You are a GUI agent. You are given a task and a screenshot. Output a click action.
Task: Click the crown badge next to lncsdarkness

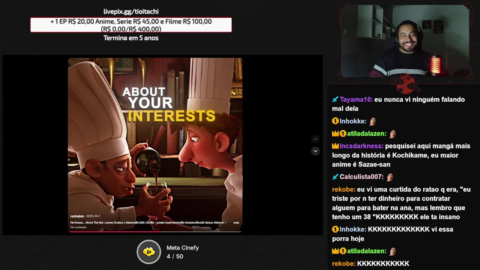(335, 146)
